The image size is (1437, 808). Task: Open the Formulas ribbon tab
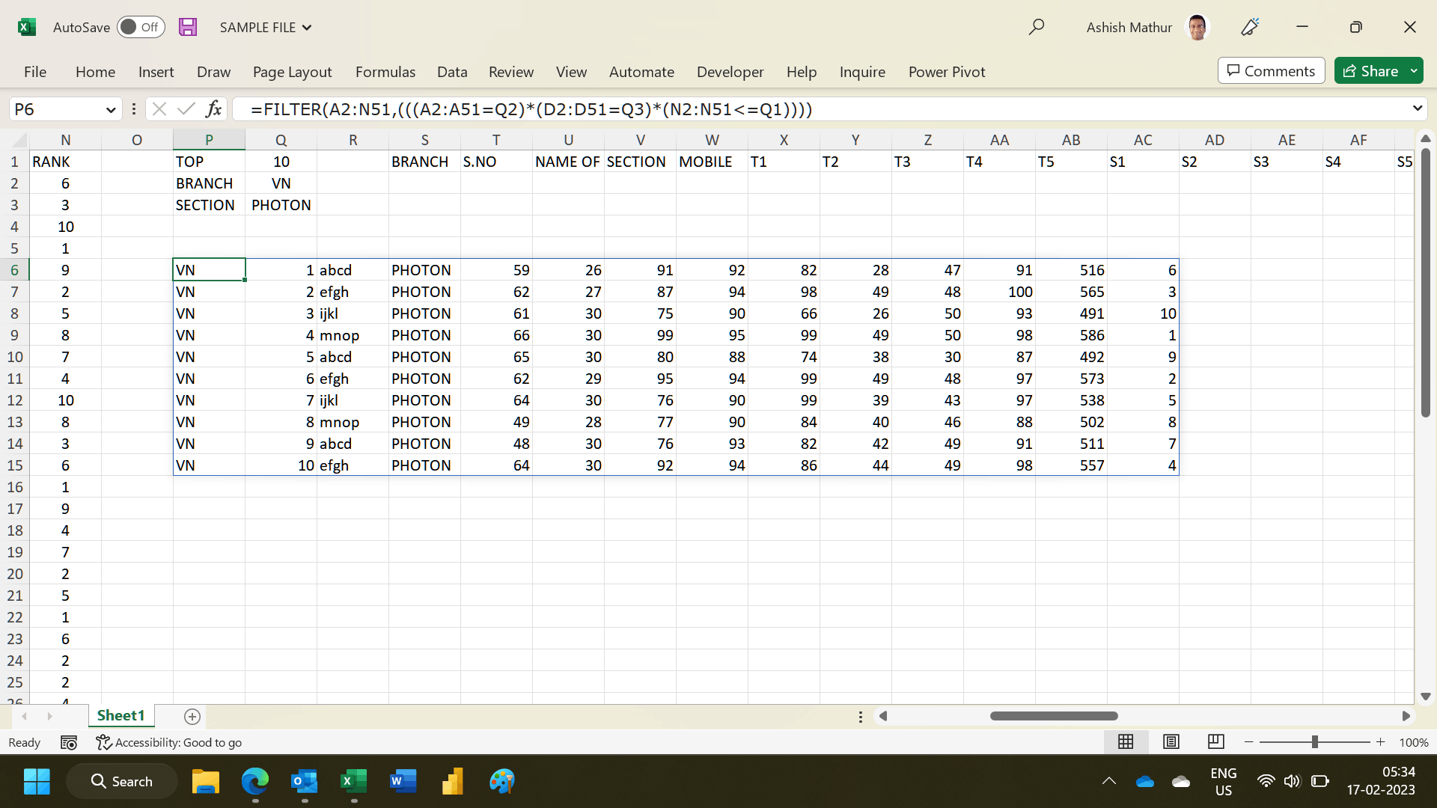point(385,72)
